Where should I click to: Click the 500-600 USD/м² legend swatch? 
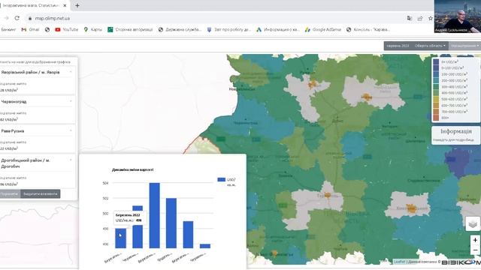pyautogui.click(x=436, y=99)
